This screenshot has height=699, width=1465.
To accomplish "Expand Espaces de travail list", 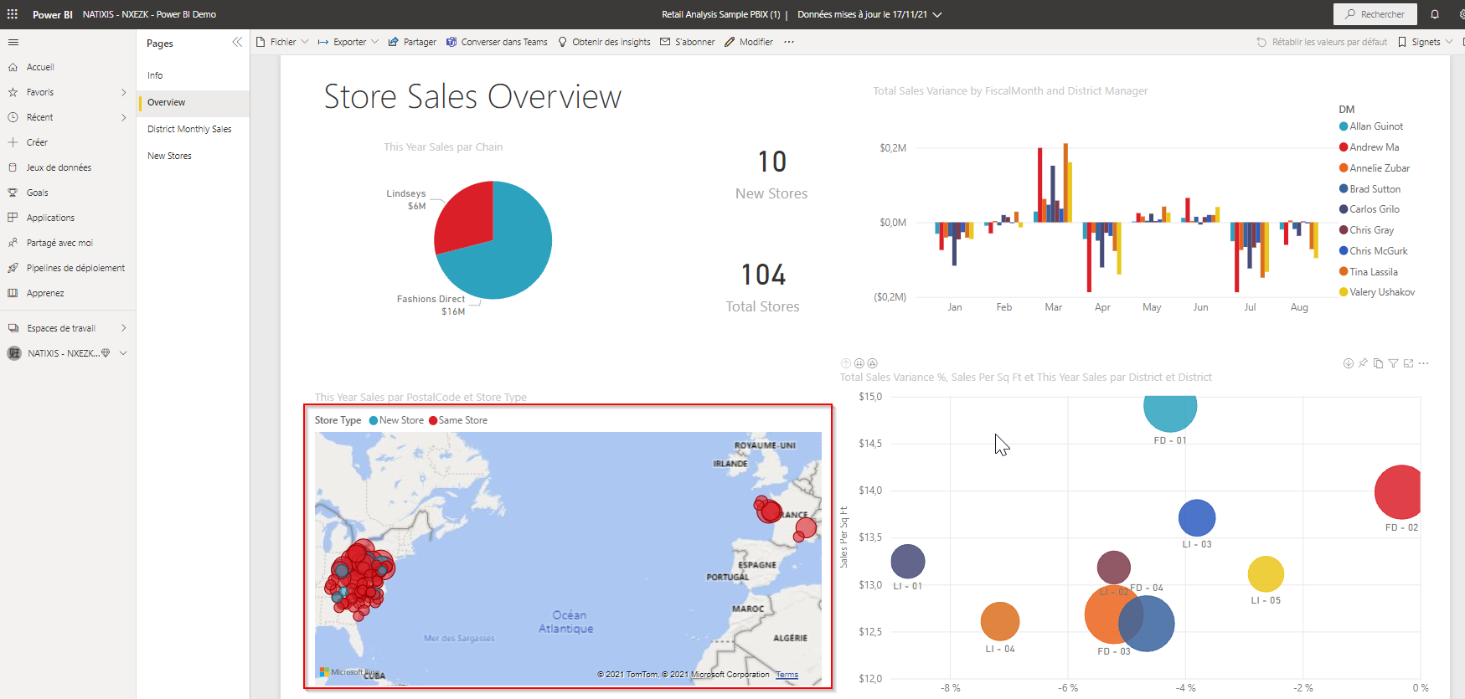I will tap(124, 328).
